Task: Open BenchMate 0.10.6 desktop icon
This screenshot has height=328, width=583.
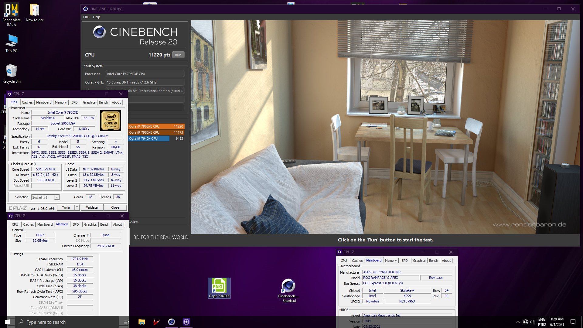Action: click(12, 14)
